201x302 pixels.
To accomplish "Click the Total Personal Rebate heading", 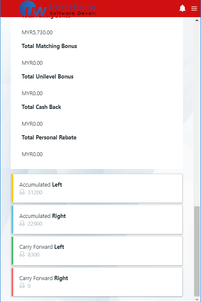I will (49, 138).
